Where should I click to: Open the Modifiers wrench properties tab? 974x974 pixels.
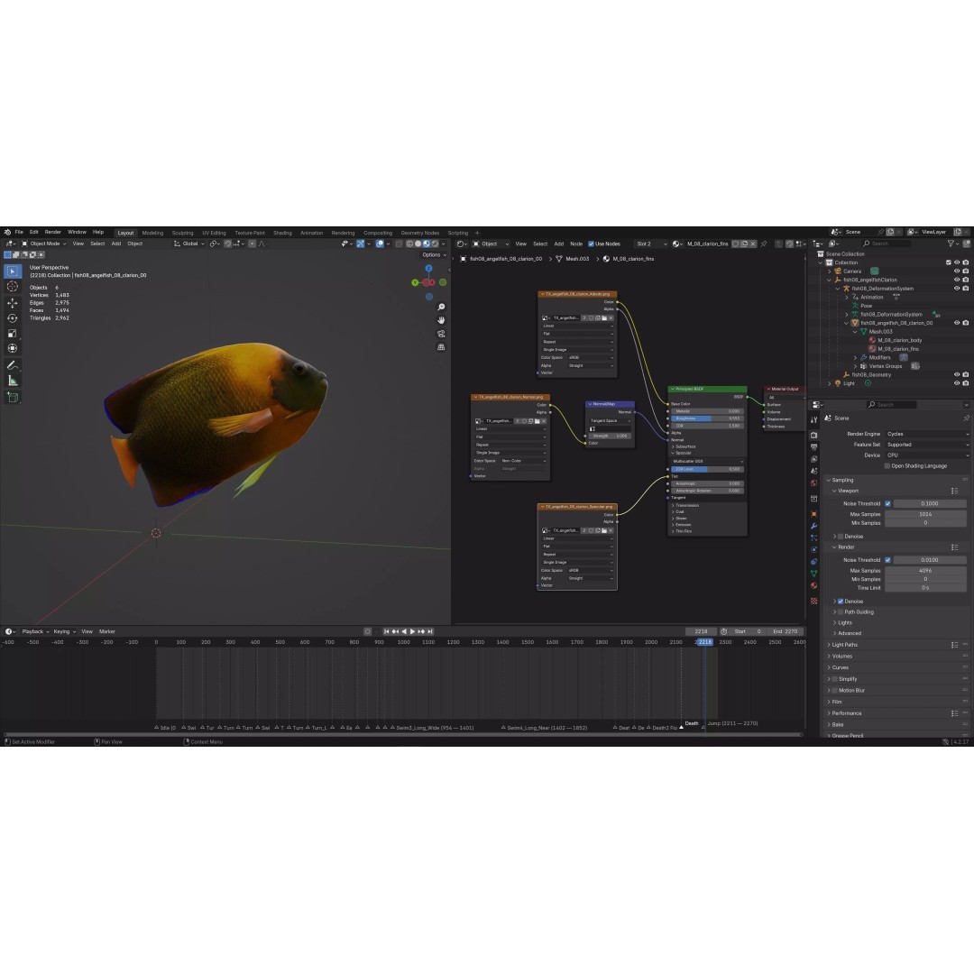813,526
